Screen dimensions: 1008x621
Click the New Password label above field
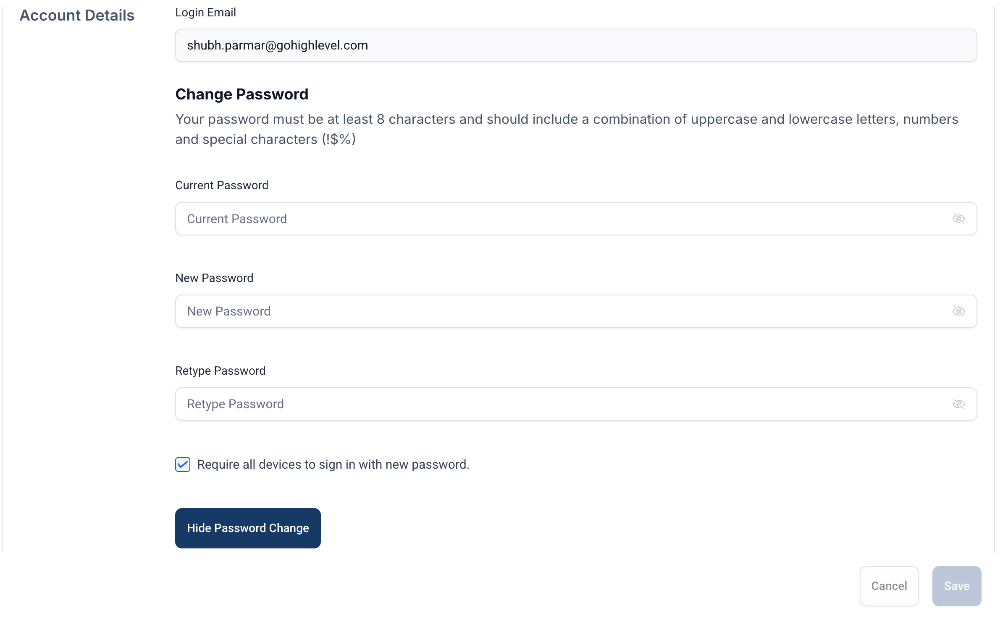pos(214,278)
